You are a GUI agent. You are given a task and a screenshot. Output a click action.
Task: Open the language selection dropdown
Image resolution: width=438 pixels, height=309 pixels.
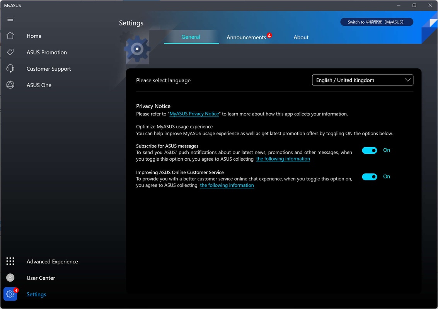coord(363,80)
